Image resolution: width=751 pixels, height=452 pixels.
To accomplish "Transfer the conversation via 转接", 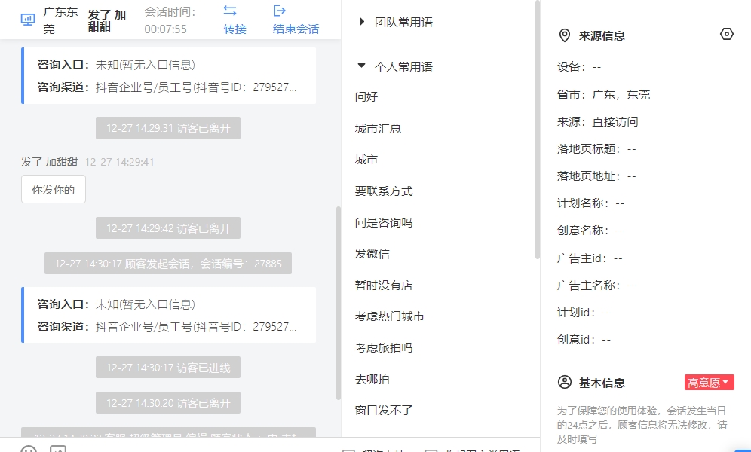I will click(x=234, y=29).
